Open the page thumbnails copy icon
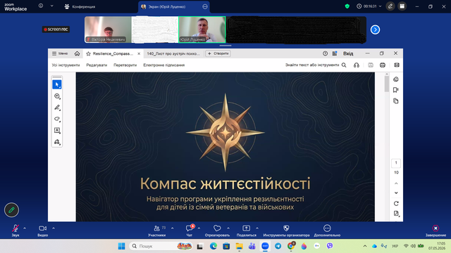Image resolution: width=451 pixels, height=253 pixels. coord(396,101)
